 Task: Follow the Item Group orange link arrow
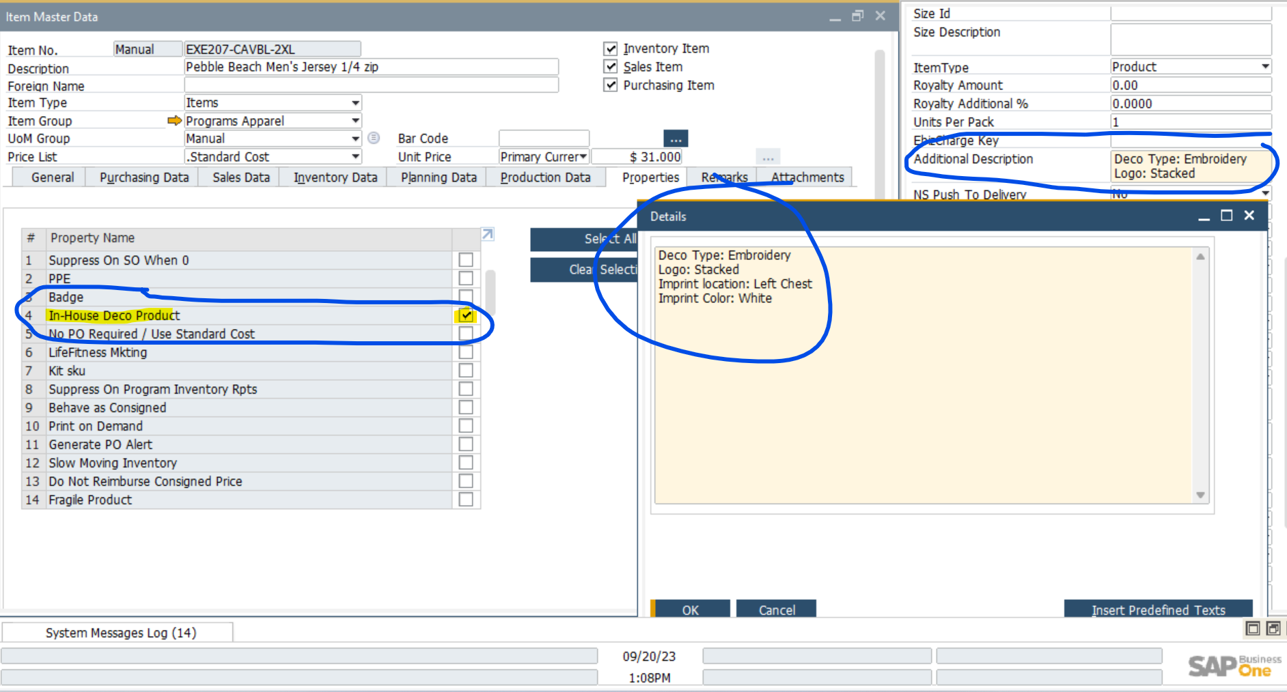tap(174, 121)
